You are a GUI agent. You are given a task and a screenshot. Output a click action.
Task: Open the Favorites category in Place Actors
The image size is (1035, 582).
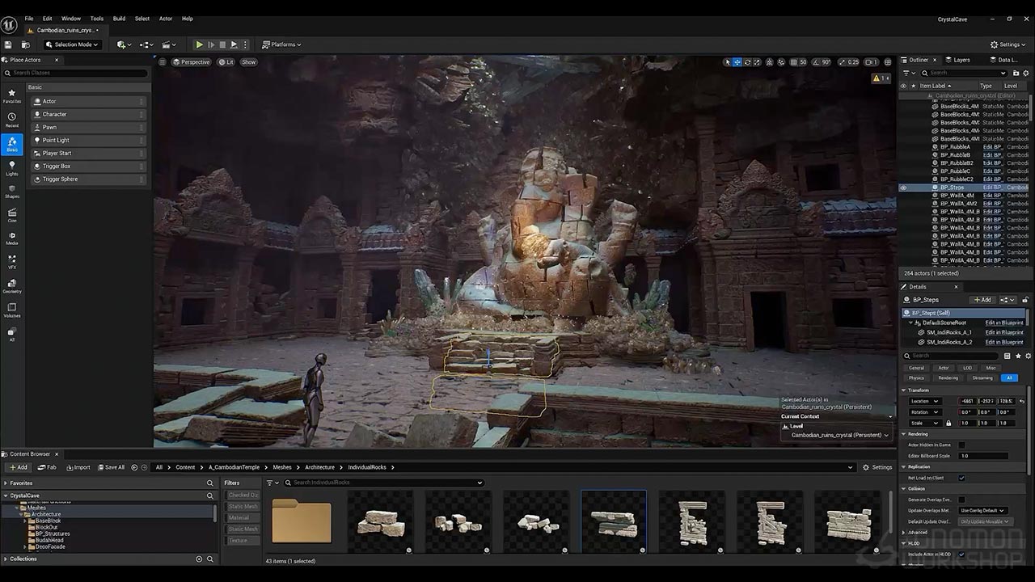point(12,95)
